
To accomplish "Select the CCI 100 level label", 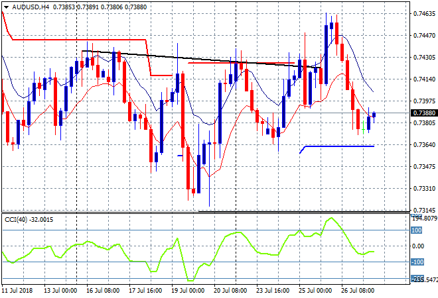I will (x=417, y=230).
